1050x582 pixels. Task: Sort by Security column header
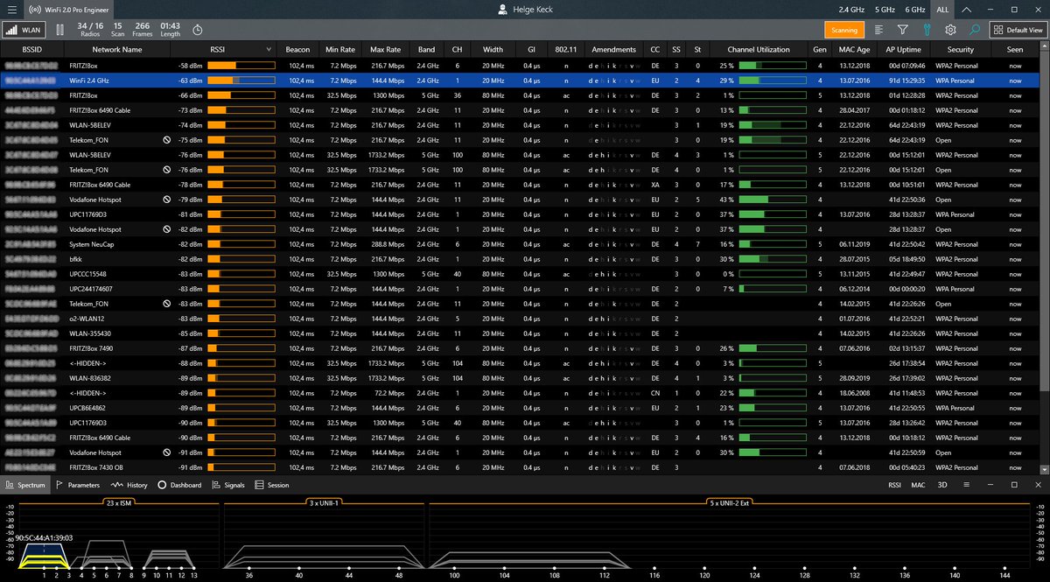[x=960, y=50]
